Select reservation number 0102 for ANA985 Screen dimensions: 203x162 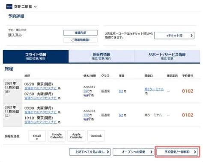[x=188, y=91]
